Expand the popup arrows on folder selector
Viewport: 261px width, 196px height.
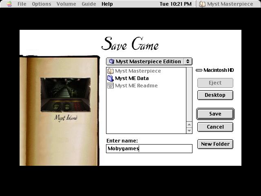pyautogui.click(x=188, y=62)
